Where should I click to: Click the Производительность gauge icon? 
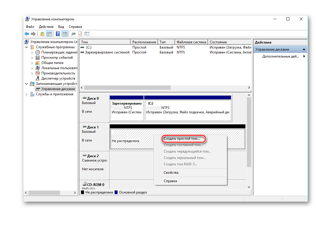37,73
